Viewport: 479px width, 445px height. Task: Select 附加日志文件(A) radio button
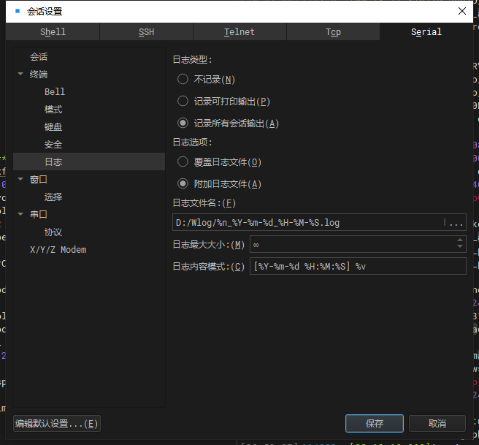183,183
